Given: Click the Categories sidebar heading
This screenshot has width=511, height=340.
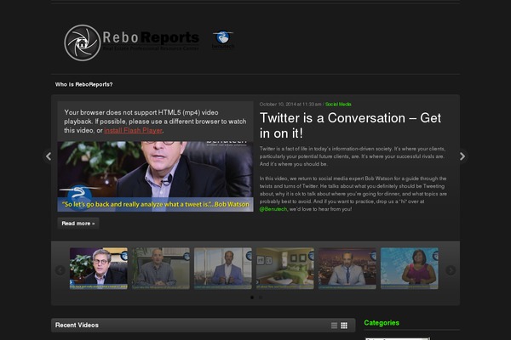Looking at the screenshot, I should (x=382, y=323).
